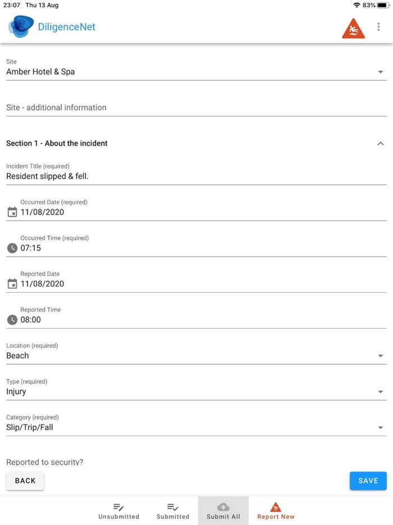Screen dimensions: 393x525
Task: Open the Category dropdown showing Slip/Trip/Fall
Action: [380, 427]
